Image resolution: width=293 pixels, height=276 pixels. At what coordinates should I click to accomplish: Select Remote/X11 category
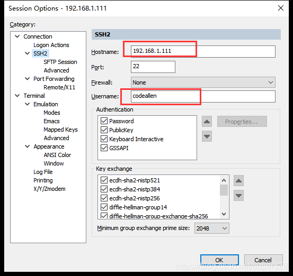(x=59, y=87)
